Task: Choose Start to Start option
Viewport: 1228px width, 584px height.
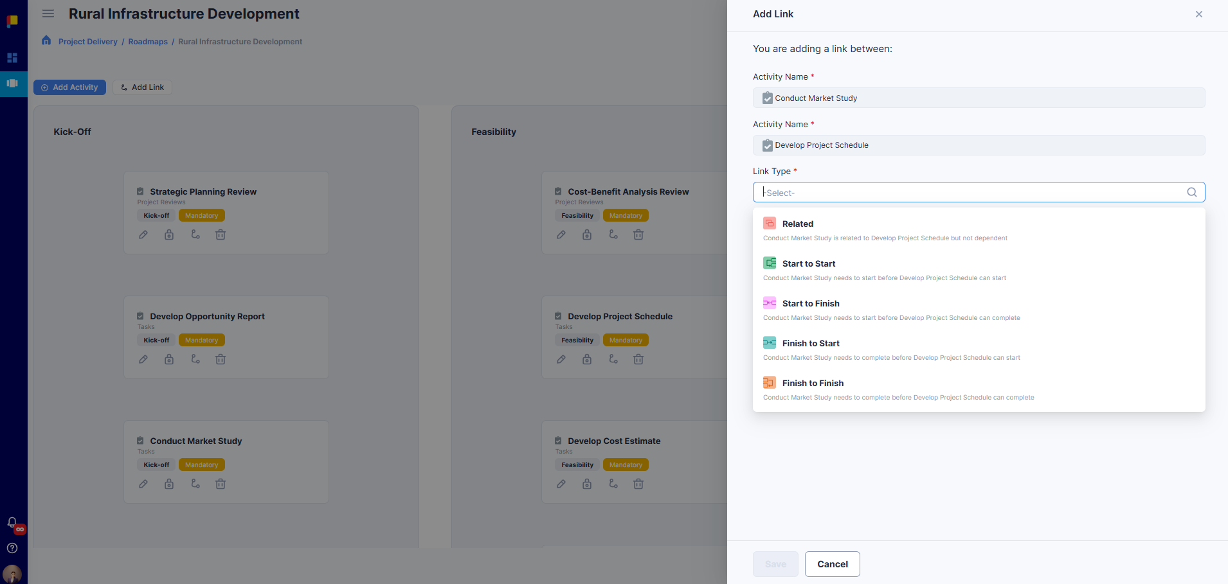Action: pyautogui.click(x=808, y=264)
